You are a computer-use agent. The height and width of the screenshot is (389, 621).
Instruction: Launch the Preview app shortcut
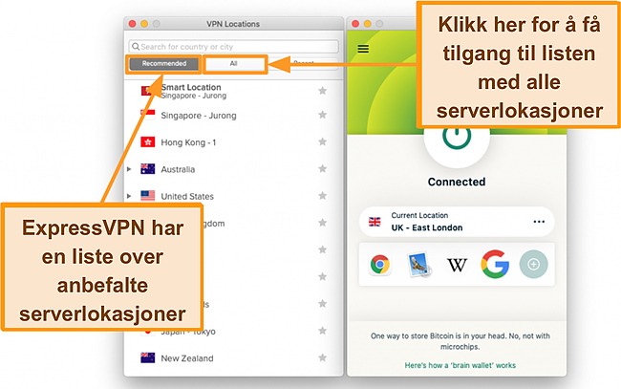tap(418, 265)
